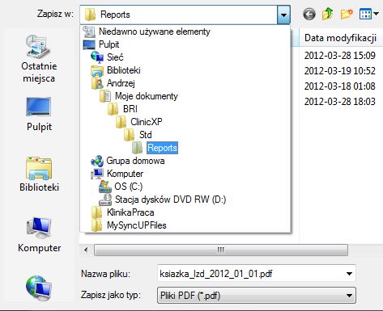Click the Andrzej user folder icon
Viewport: 383px width, 311px height.
click(x=97, y=83)
